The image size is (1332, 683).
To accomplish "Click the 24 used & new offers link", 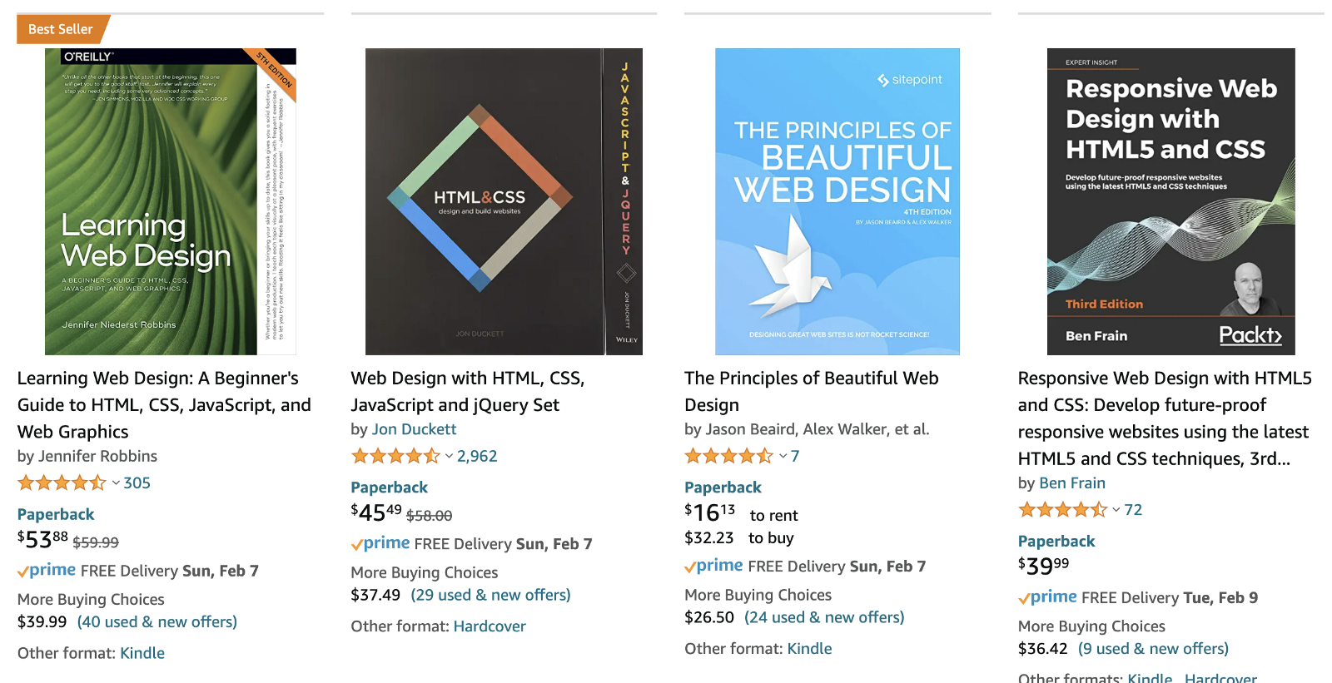I will pos(823,617).
